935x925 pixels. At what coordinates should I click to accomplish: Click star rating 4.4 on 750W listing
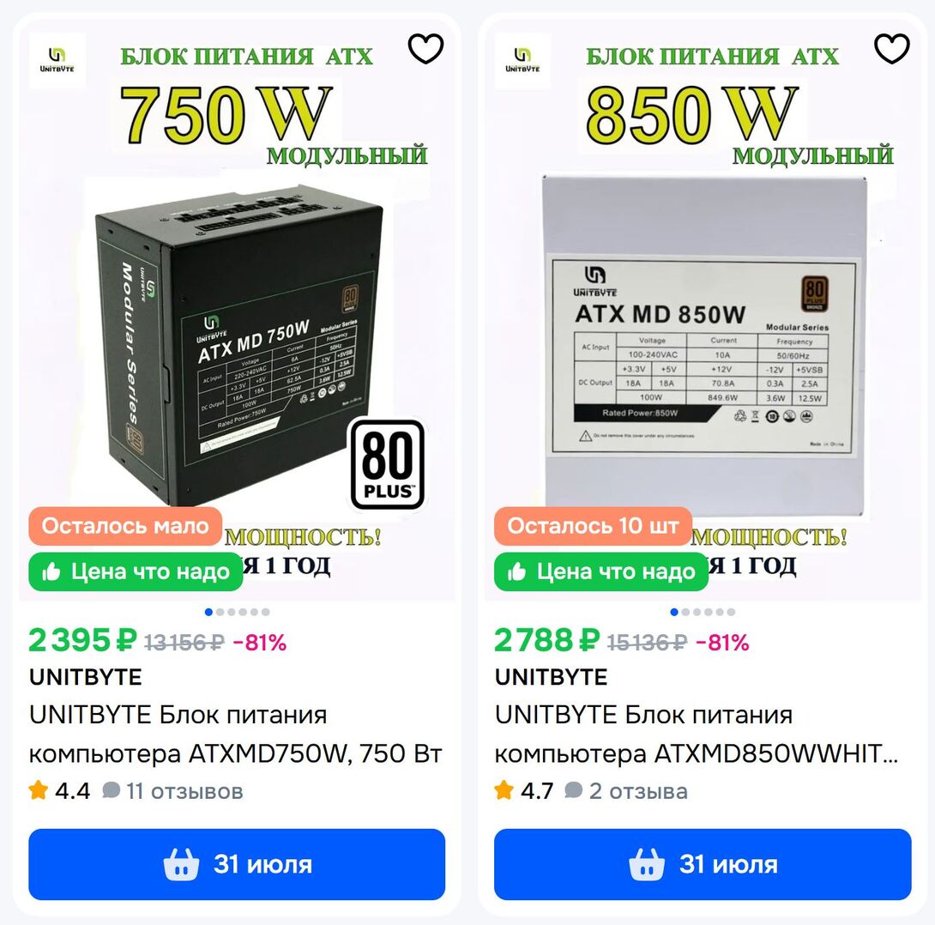(x=60, y=791)
